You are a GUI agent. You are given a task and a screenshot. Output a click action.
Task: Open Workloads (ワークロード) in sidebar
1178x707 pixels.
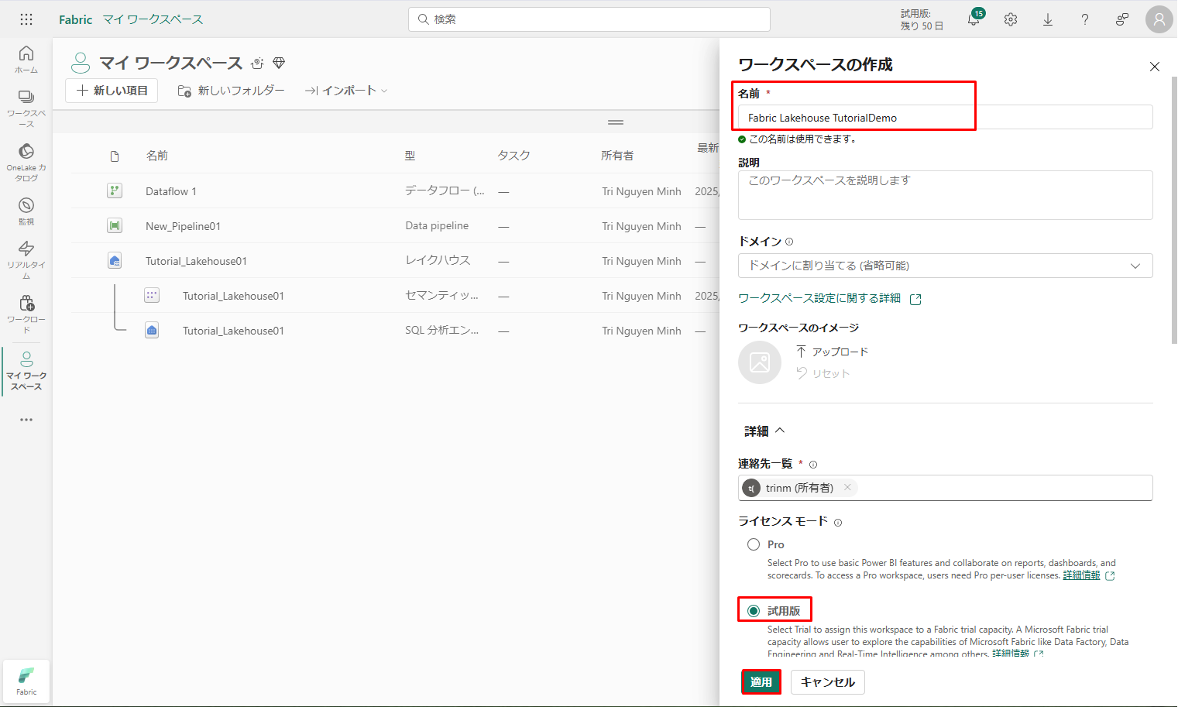(26, 313)
